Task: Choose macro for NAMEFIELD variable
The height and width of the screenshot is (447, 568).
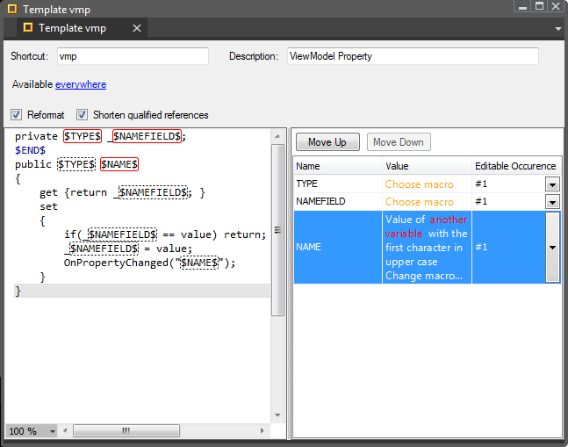Action: (x=419, y=202)
